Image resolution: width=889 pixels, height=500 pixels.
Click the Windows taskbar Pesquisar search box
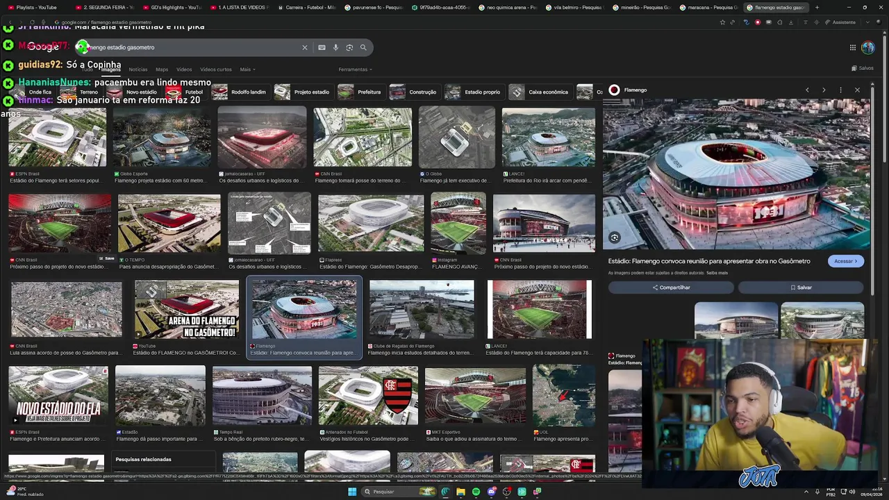(397, 492)
